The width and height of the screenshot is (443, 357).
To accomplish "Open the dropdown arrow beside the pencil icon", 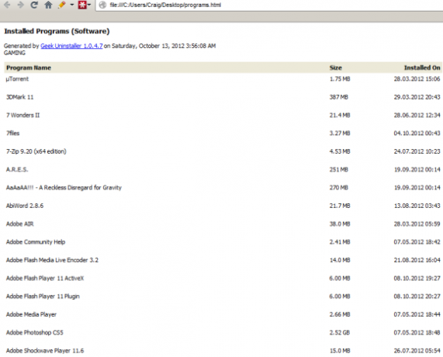I will pyautogui.click(x=71, y=5).
